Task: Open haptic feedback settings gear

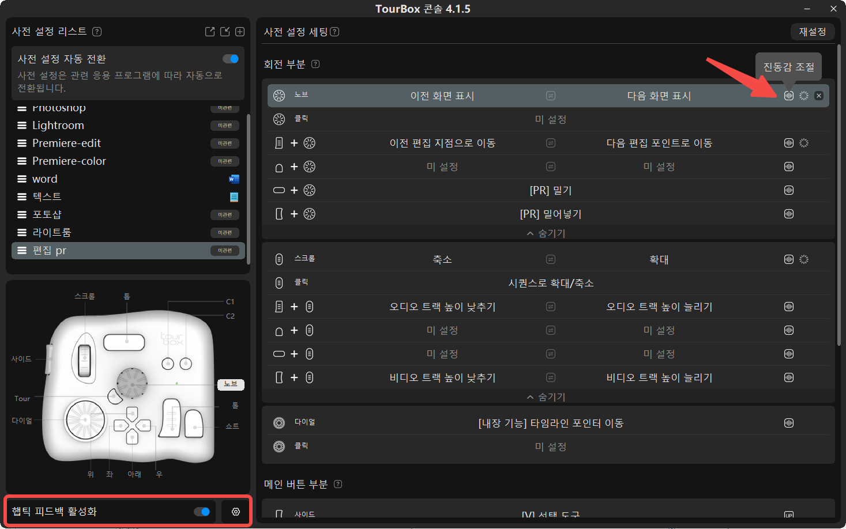Action: click(236, 512)
